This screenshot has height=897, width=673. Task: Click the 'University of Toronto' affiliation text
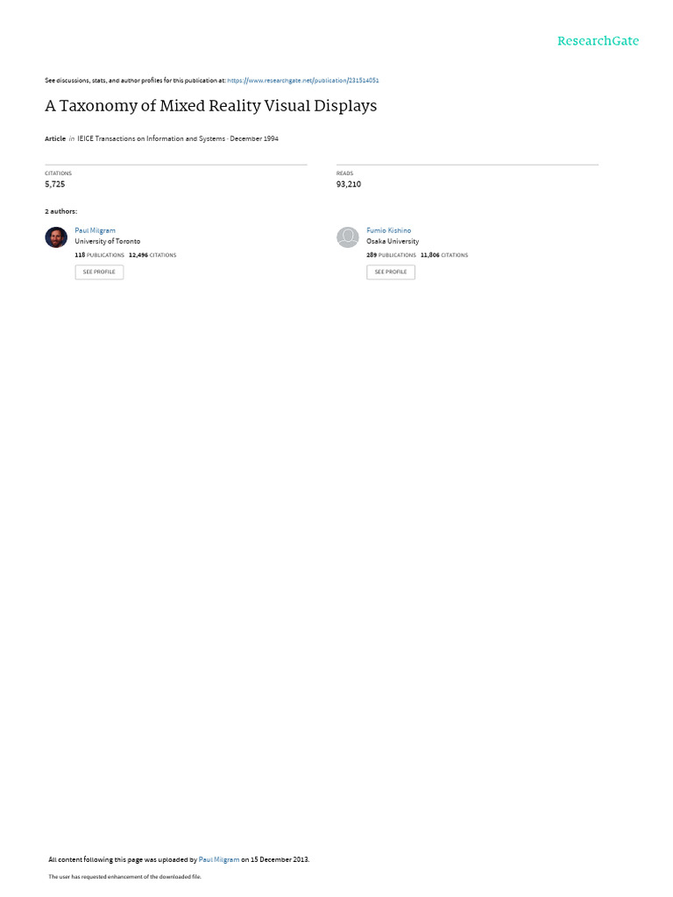pyautogui.click(x=108, y=242)
